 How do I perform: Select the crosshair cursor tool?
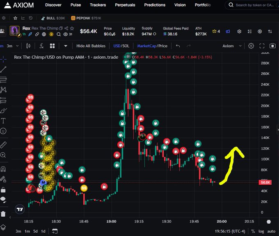coord(3,59)
